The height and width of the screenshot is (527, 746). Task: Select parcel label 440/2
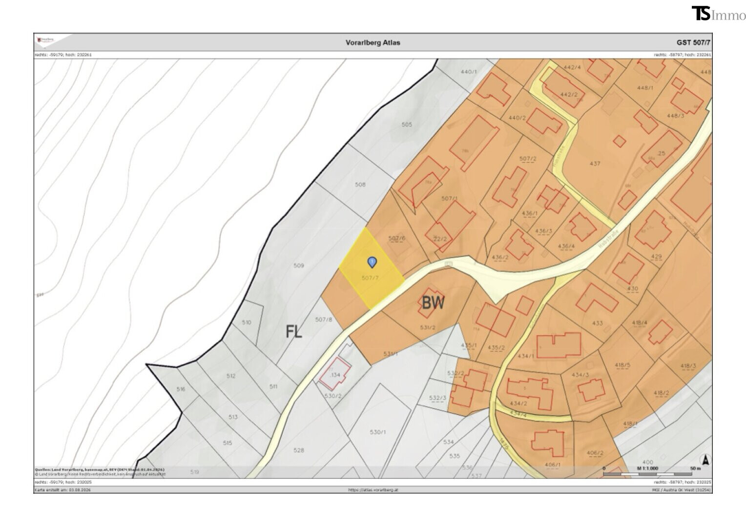coord(517,118)
